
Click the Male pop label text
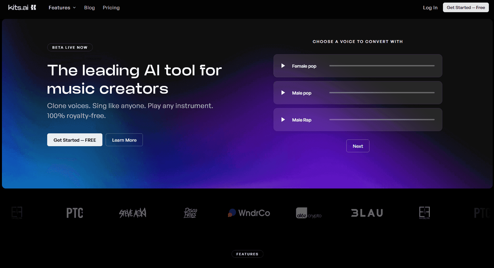coord(302,93)
